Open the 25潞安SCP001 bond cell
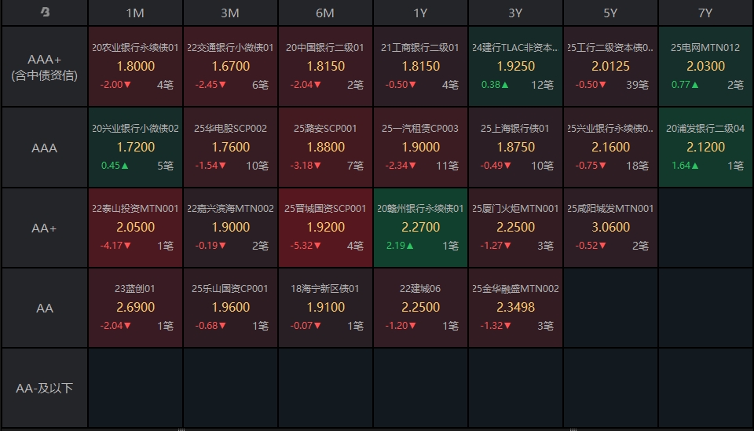 [325, 147]
